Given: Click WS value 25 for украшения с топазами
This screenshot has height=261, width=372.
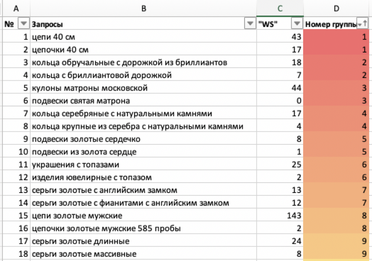Looking at the screenshot, I should pos(280,165).
